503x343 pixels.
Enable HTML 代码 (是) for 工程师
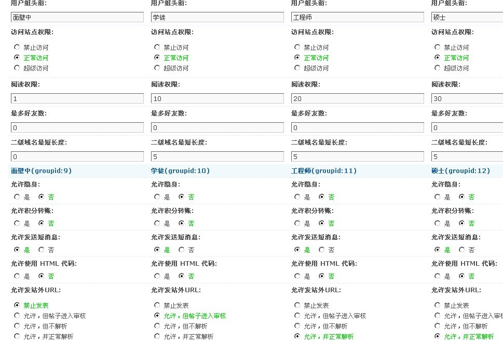297,276
